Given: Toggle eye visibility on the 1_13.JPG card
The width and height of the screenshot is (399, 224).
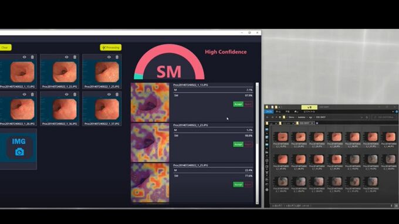Looking at the screenshot, I should (x=25, y=57).
